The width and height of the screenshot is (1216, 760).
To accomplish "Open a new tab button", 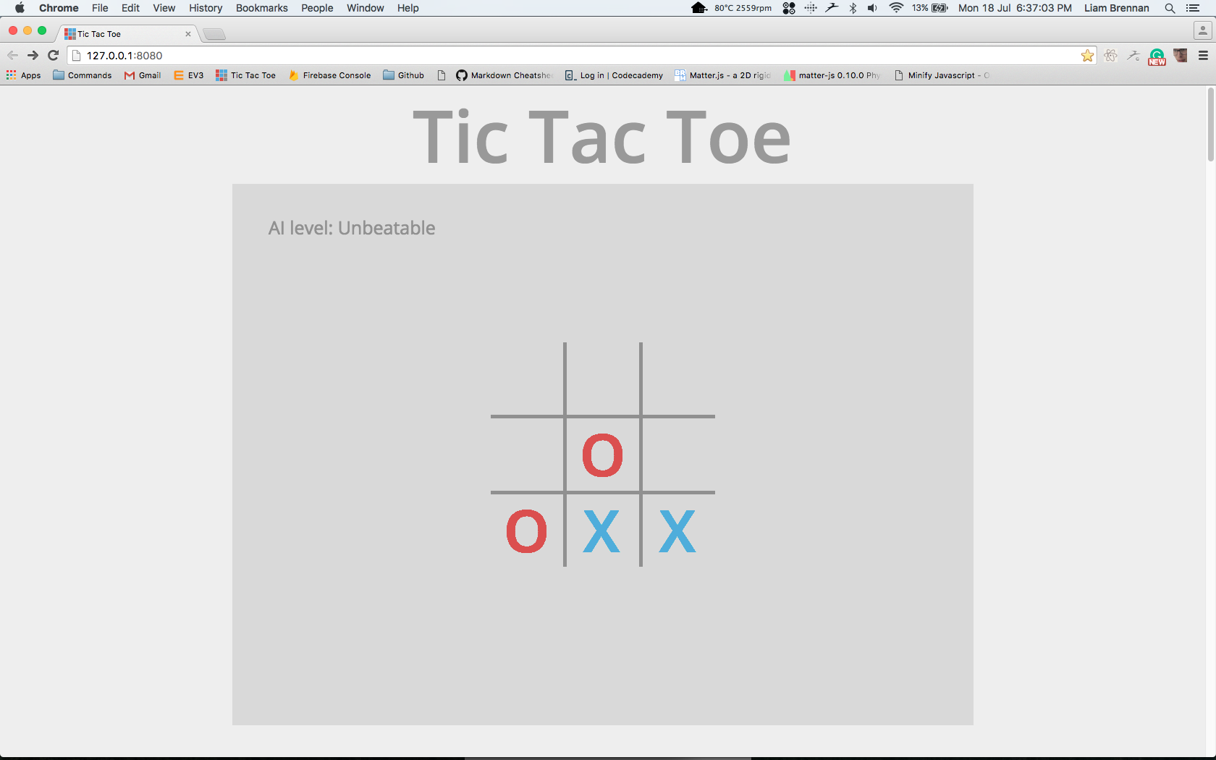I will pyautogui.click(x=214, y=34).
